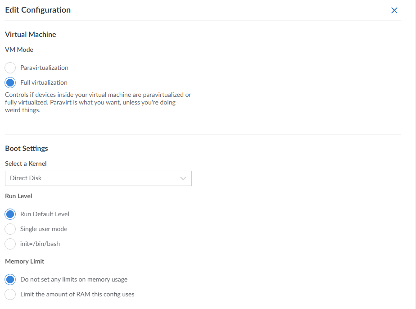Screen dimensions: 416x309
Task: Enable the Single user mode radio button
Action: pos(10,229)
